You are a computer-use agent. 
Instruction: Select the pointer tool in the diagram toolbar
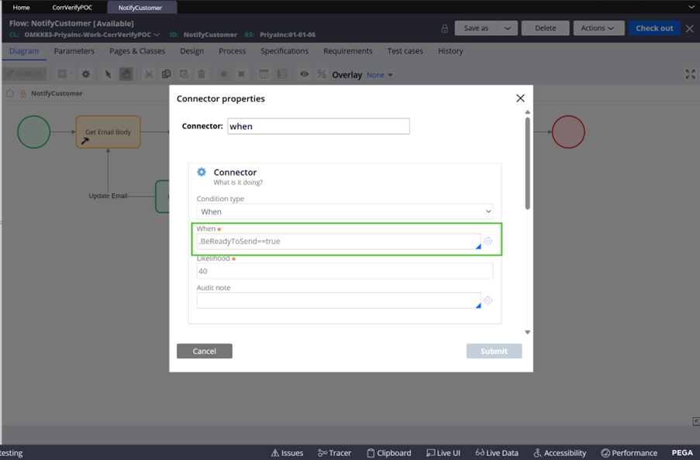(x=109, y=74)
